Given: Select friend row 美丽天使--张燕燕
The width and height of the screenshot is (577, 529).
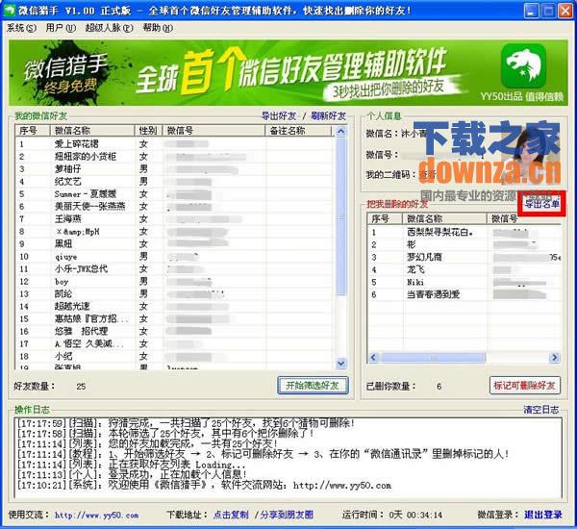Looking at the screenshot, I should pyautogui.click(x=175, y=207).
